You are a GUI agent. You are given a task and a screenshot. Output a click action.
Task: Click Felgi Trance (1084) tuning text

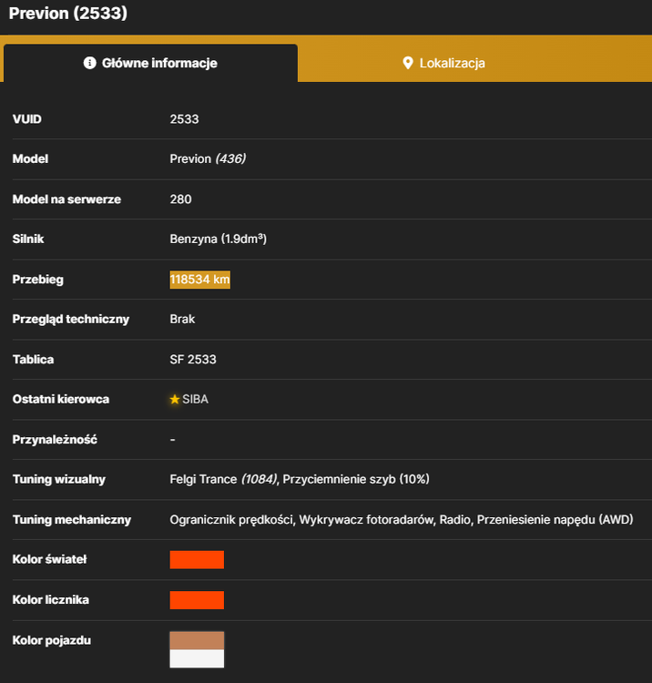pyautogui.click(x=223, y=480)
